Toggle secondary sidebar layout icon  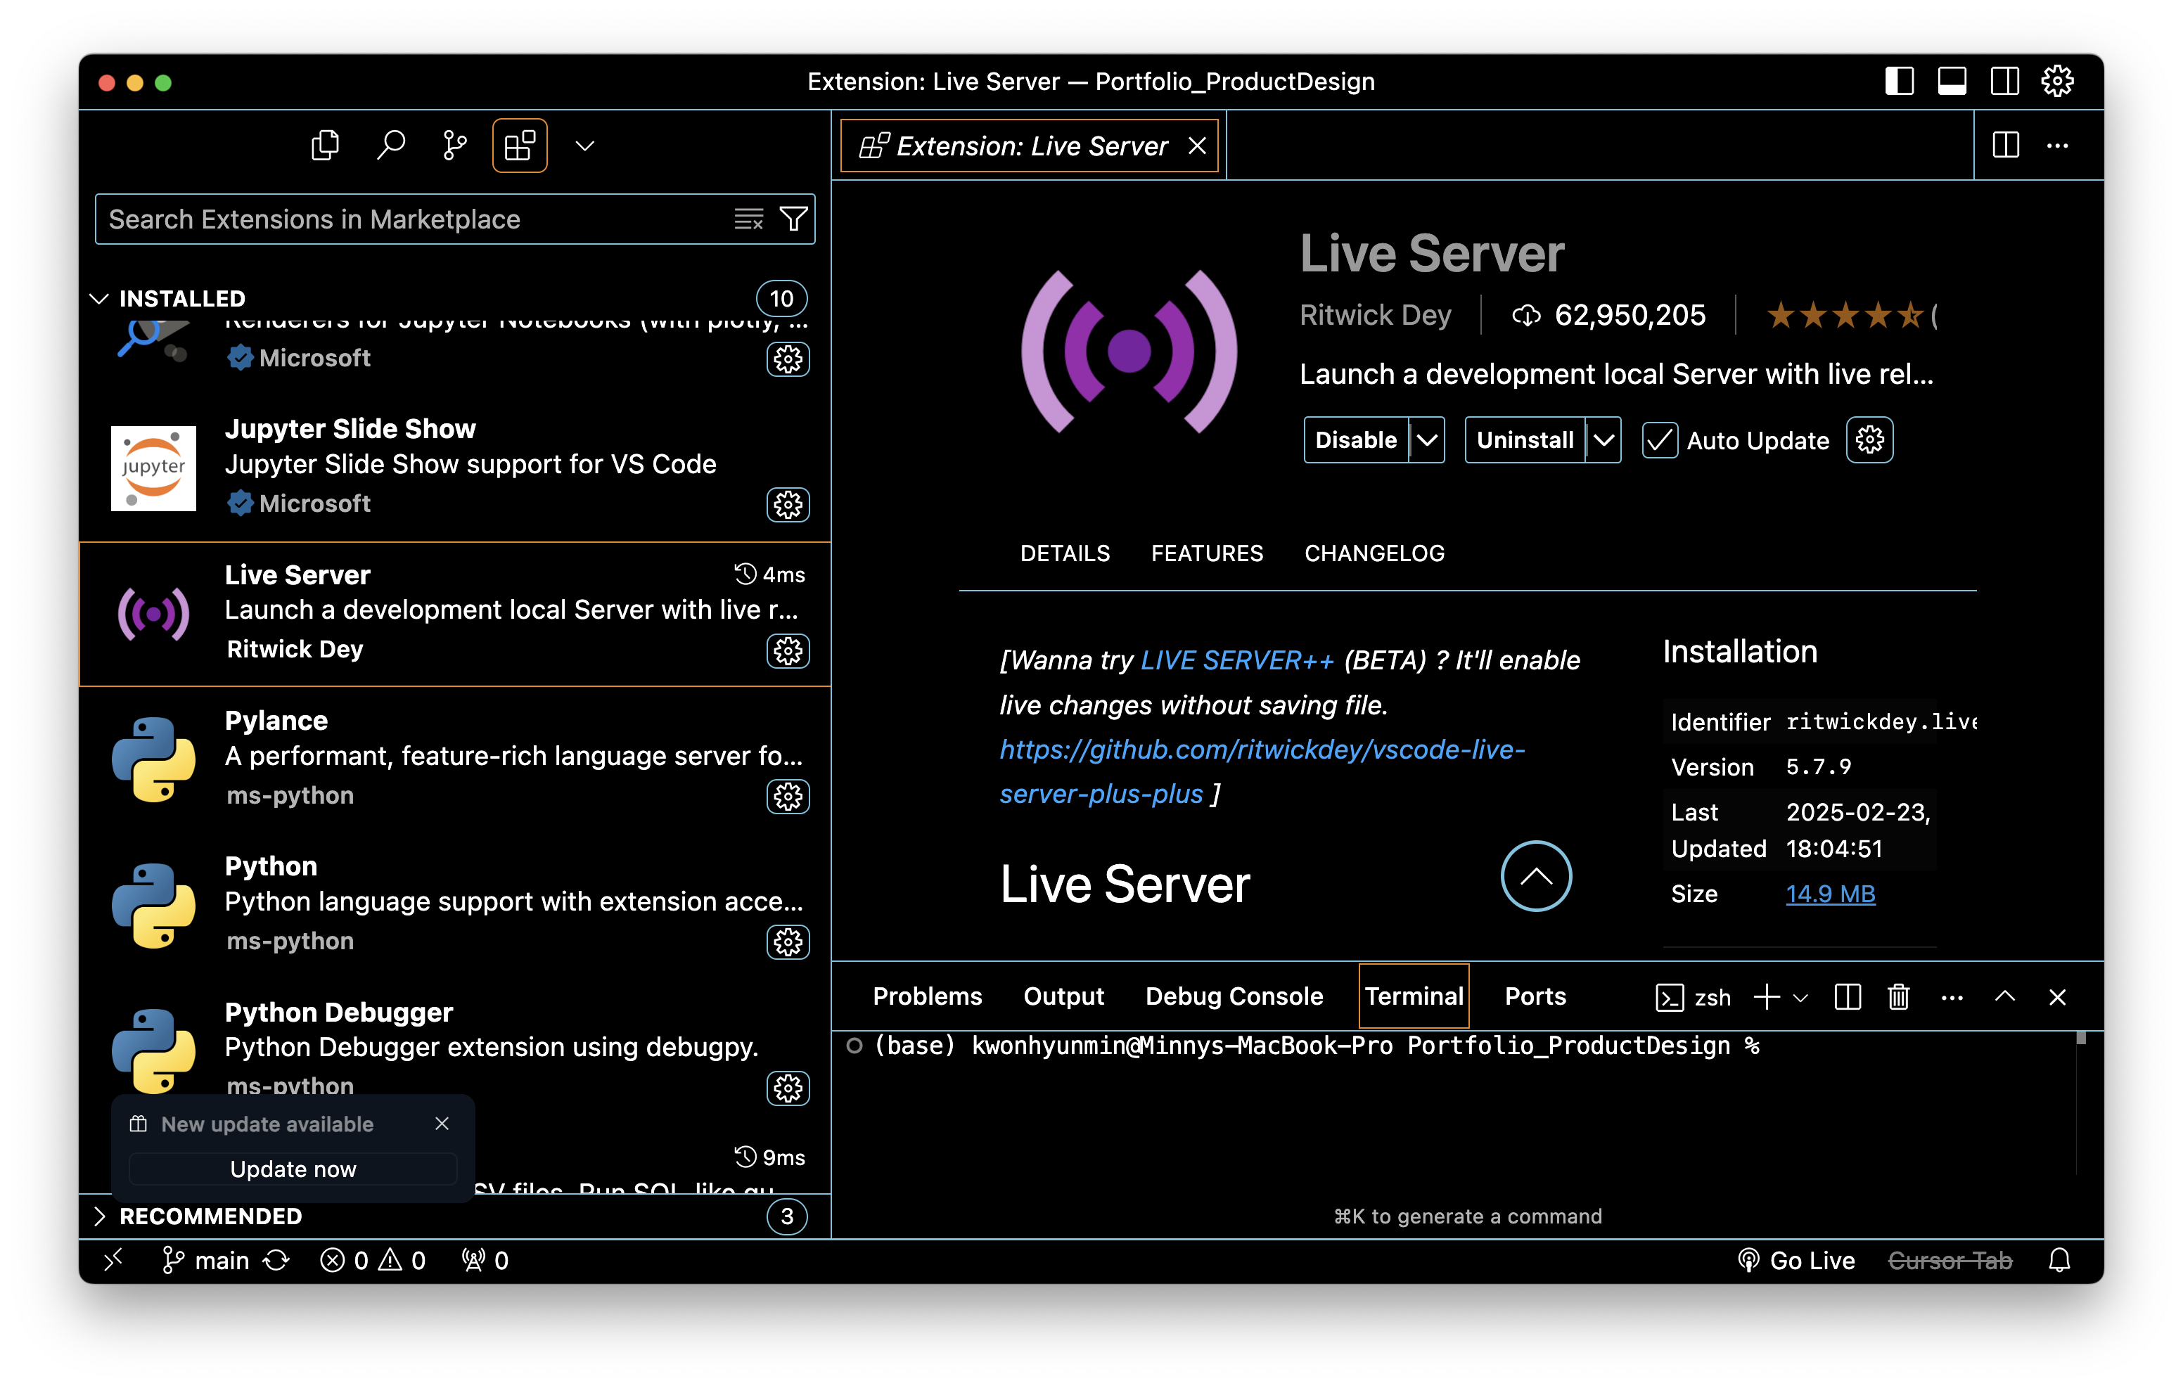coord(2004,82)
